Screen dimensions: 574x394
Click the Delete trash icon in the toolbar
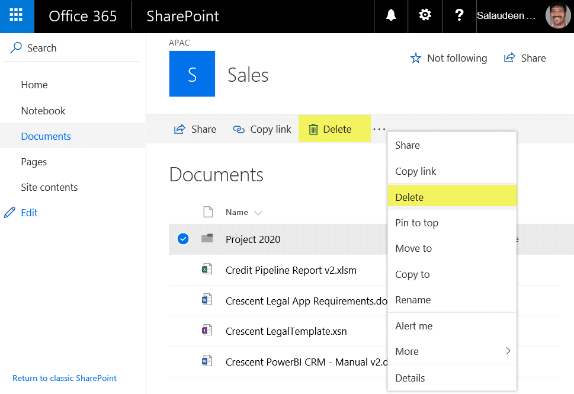tap(313, 129)
